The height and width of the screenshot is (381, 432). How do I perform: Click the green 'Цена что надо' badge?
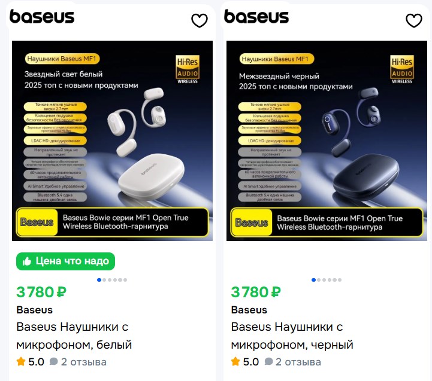65,261
